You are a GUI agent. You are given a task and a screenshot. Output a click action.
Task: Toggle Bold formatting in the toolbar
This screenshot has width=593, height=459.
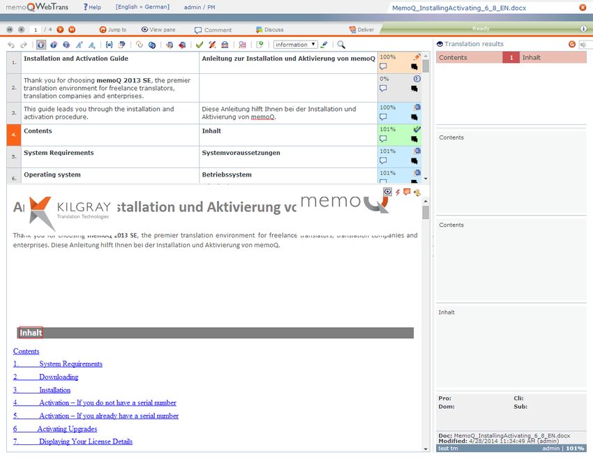click(41, 45)
